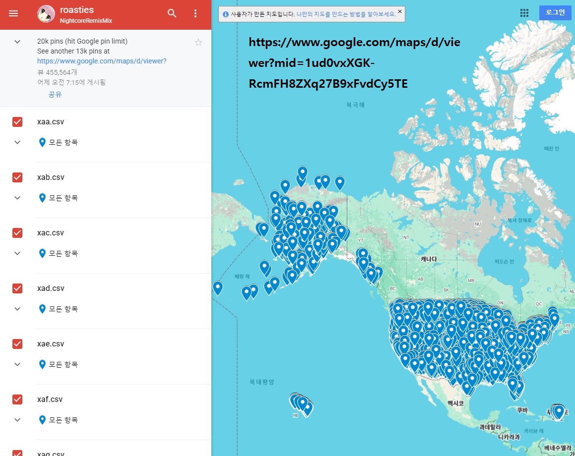Click the 북태평양 ocean label
The width and height of the screenshot is (575, 456).
pyautogui.click(x=262, y=382)
